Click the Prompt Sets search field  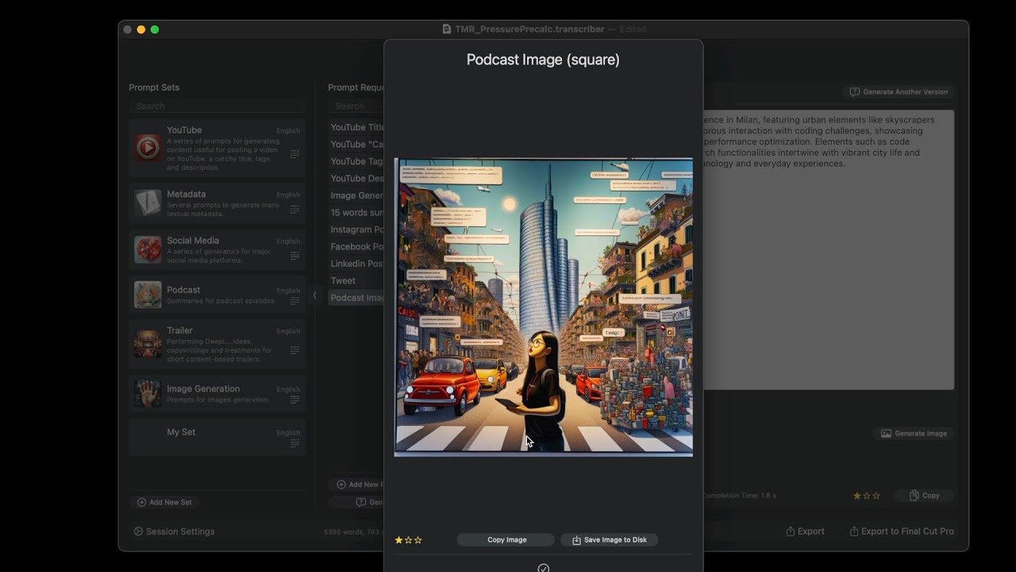(x=217, y=106)
